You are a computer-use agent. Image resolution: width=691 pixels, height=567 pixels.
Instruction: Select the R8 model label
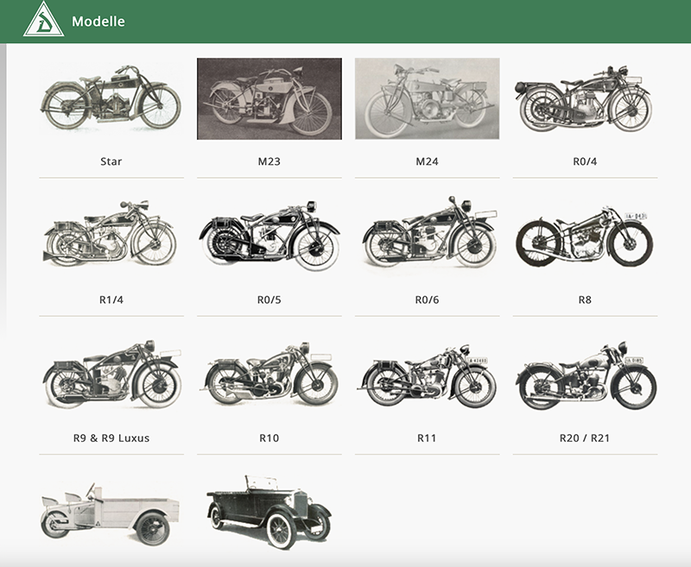pos(585,299)
